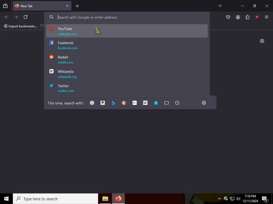Search in history clock icon
The image size is (273, 204).
(x=177, y=103)
